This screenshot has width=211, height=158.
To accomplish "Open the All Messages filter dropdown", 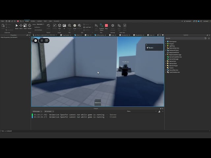I will (37, 111).
